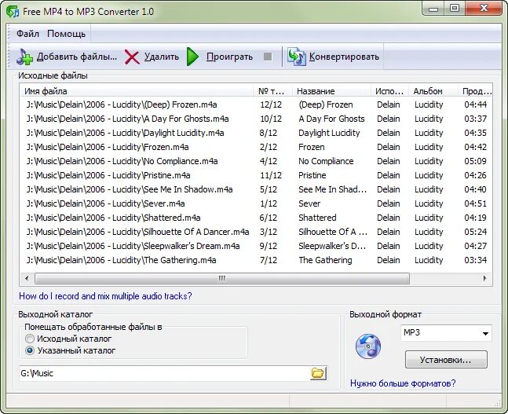Click the Convert toolbar icon

point(297,57)
